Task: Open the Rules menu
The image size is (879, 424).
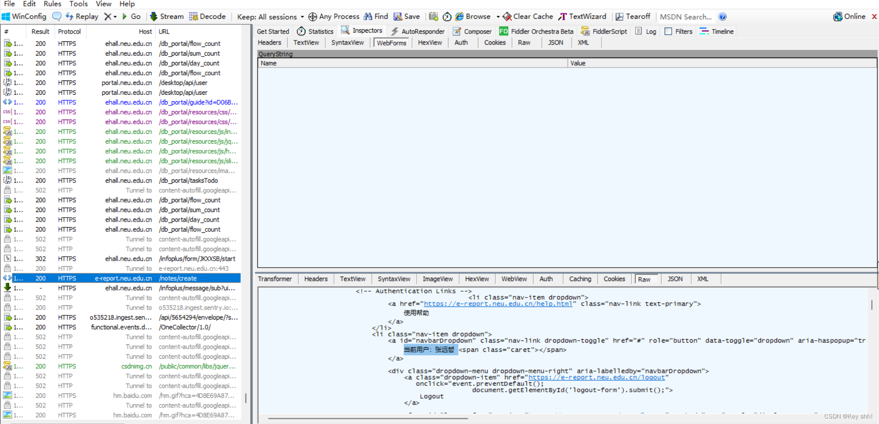Action: click(x=52, y=4)
